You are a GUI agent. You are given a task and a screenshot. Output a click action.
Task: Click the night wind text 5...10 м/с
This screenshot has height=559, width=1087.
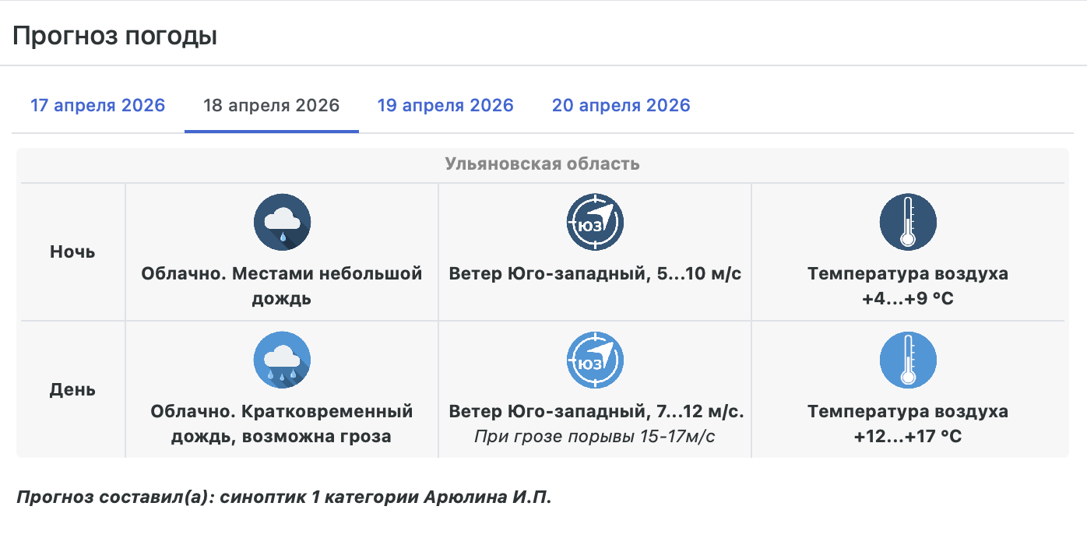(595, 274)
